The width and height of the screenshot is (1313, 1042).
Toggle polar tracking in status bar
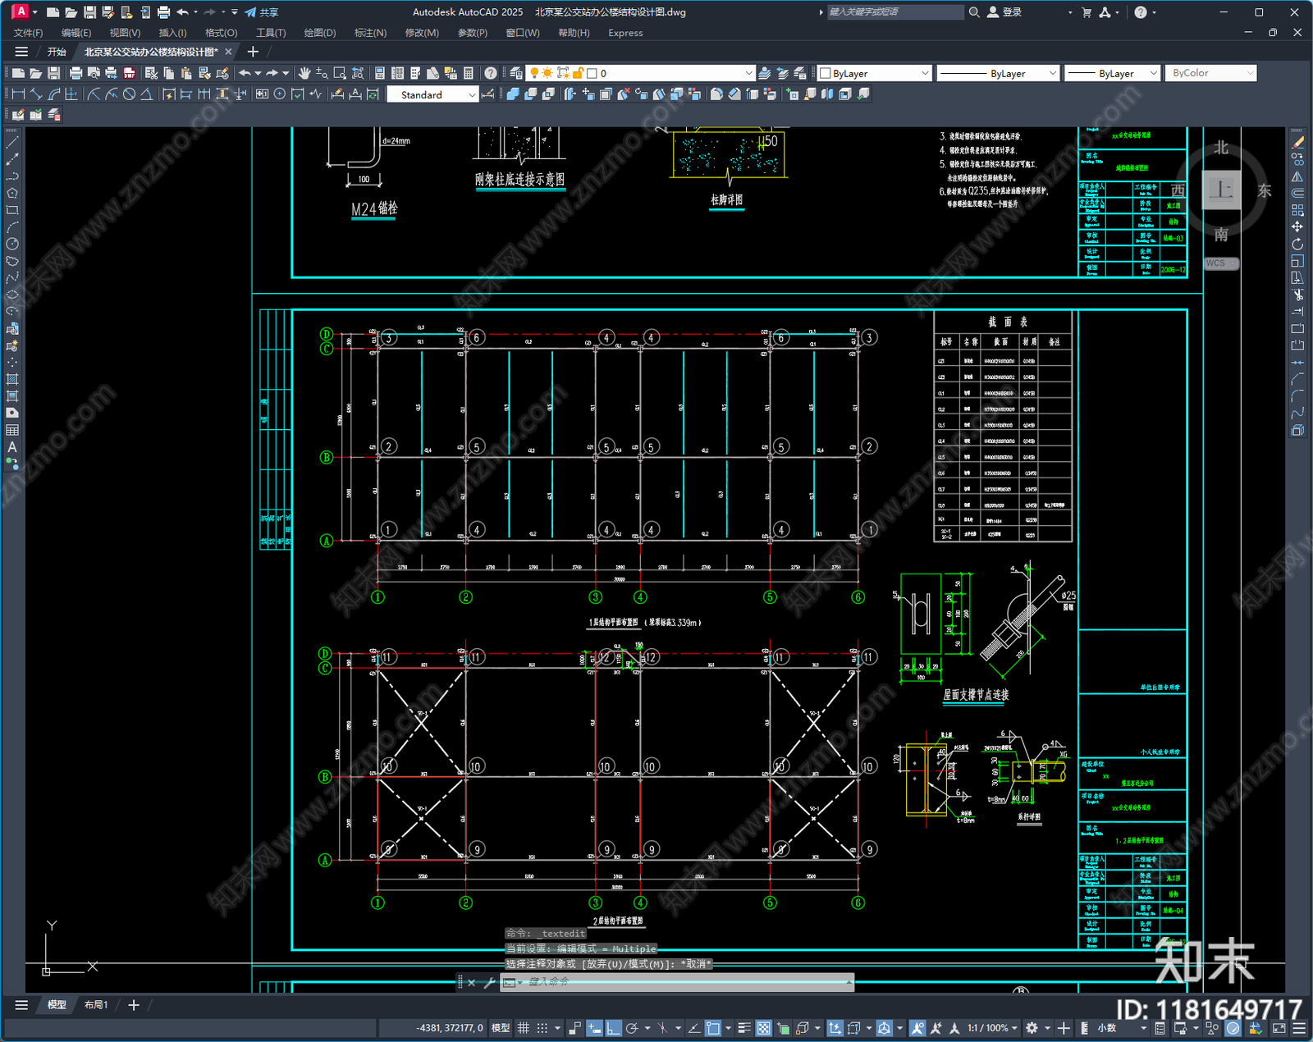632,1028
